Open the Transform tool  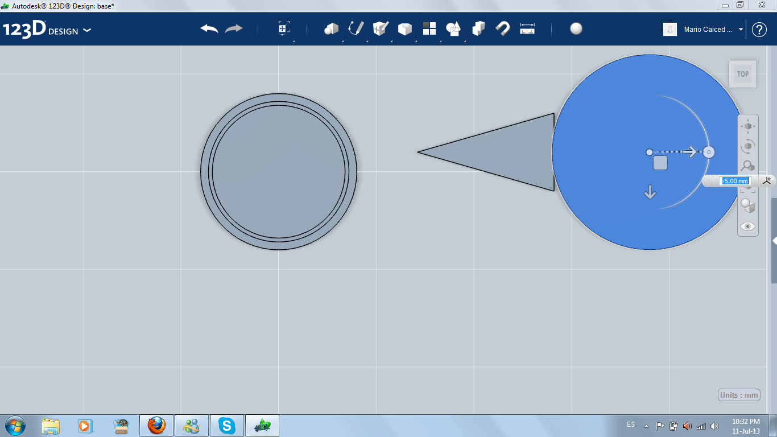(284, 28)
